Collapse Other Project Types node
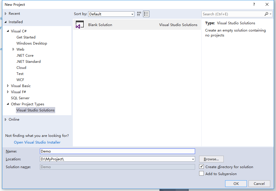276x191 pixels. pyautogui.click(x=8, y=104)
